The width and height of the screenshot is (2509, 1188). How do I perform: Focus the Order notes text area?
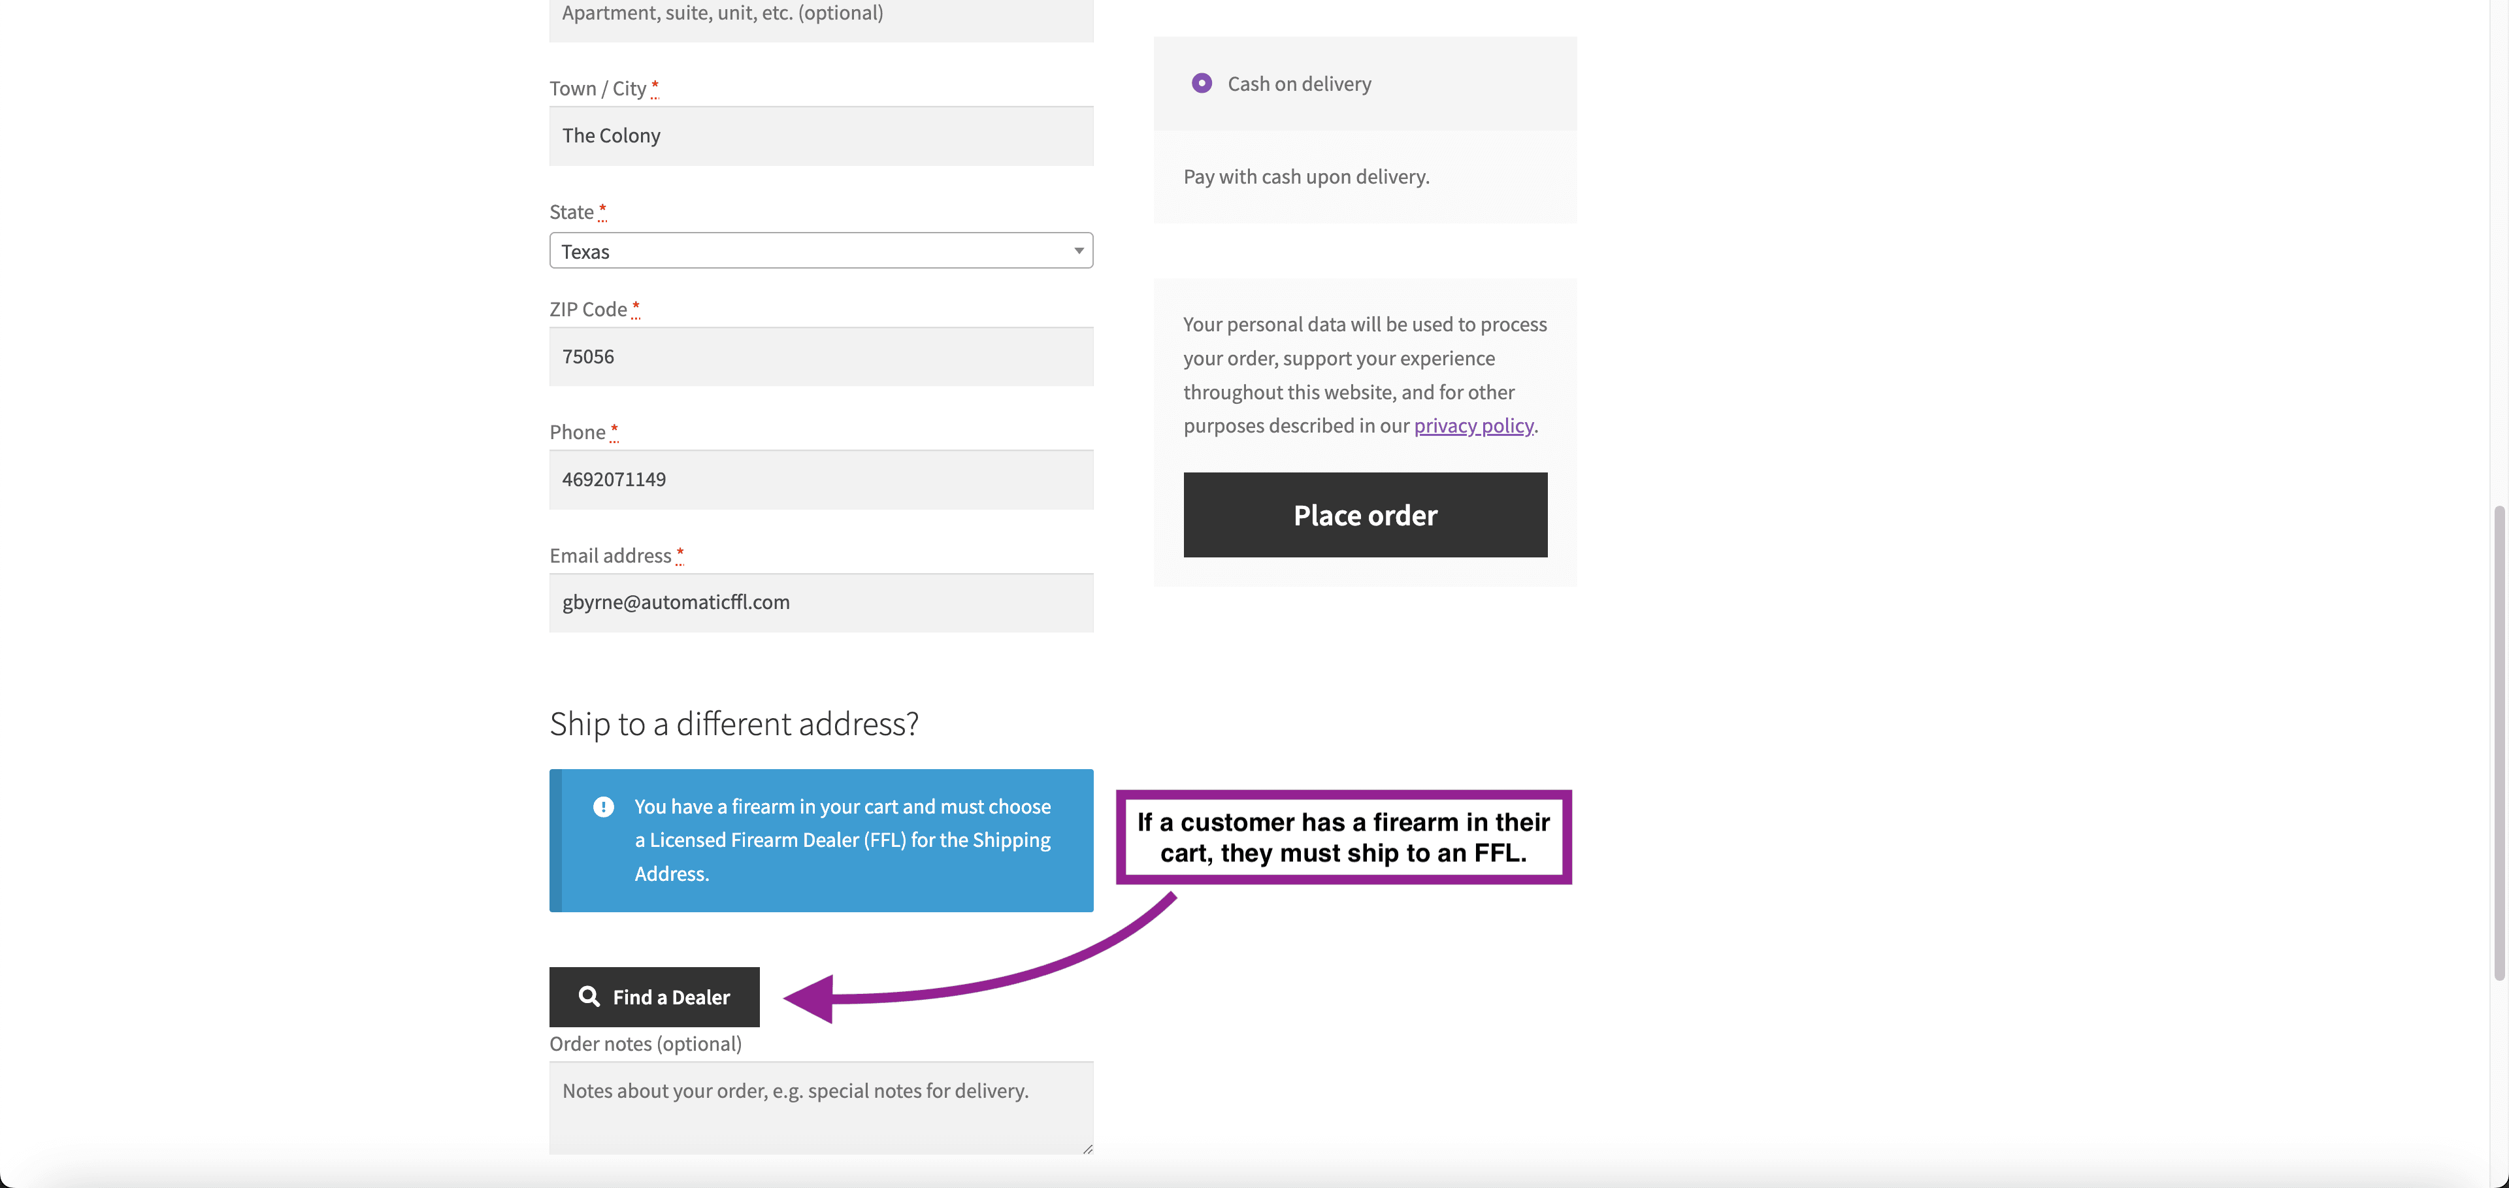point(820,1108)
